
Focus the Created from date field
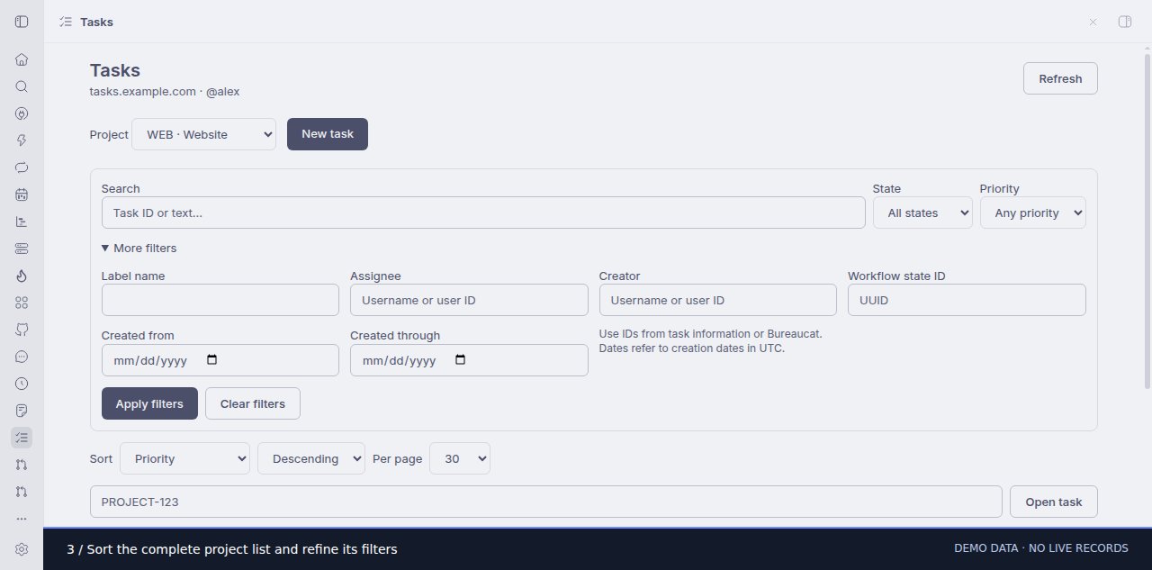pos(220,359)
